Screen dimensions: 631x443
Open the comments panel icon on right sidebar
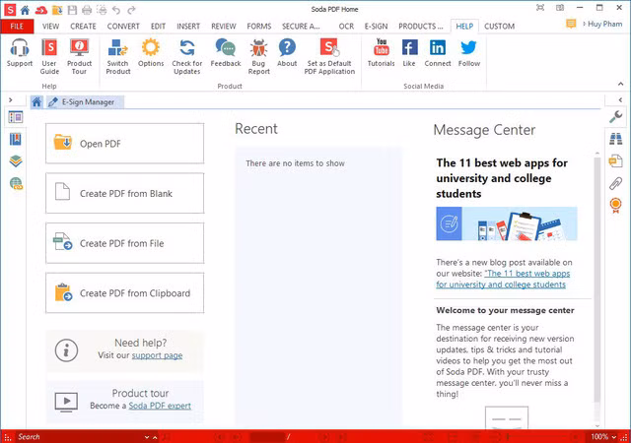pyautogui.click(x=615, y=160)
